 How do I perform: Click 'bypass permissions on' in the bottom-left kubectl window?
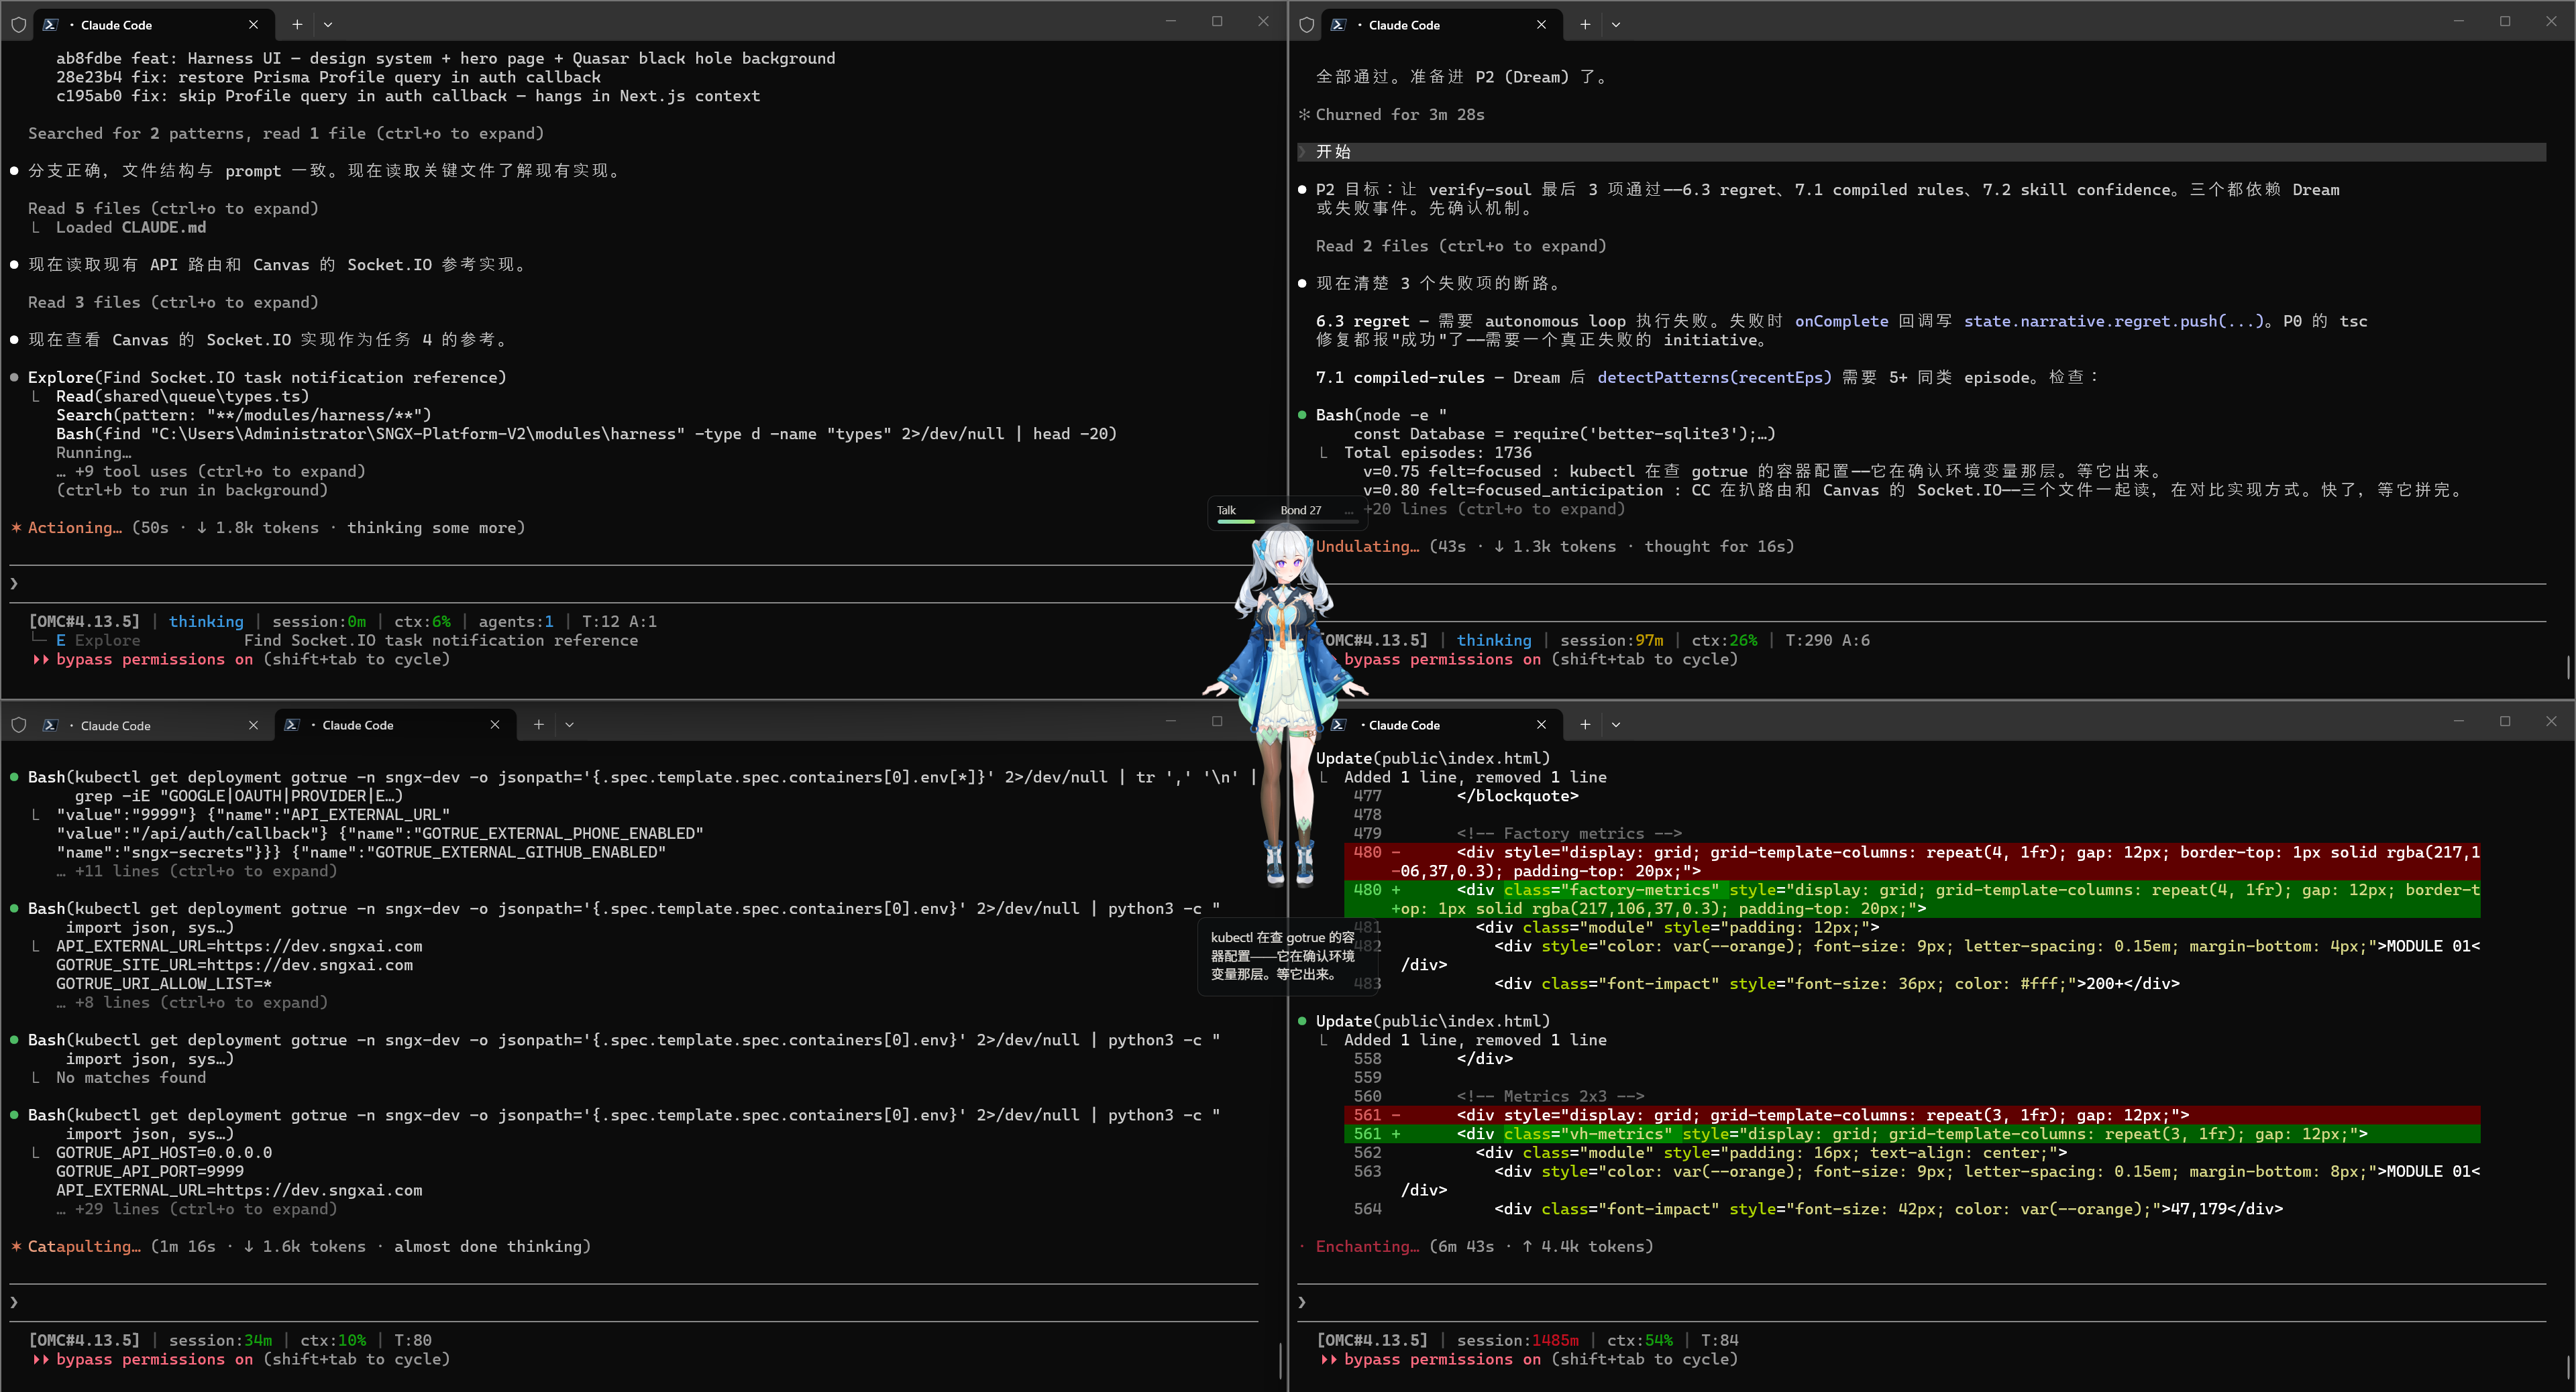pyautogui.click(x=154, y=1360)
